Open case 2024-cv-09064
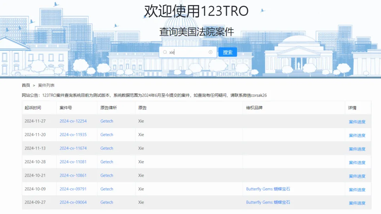381x214 pixels. click(73, 202)
